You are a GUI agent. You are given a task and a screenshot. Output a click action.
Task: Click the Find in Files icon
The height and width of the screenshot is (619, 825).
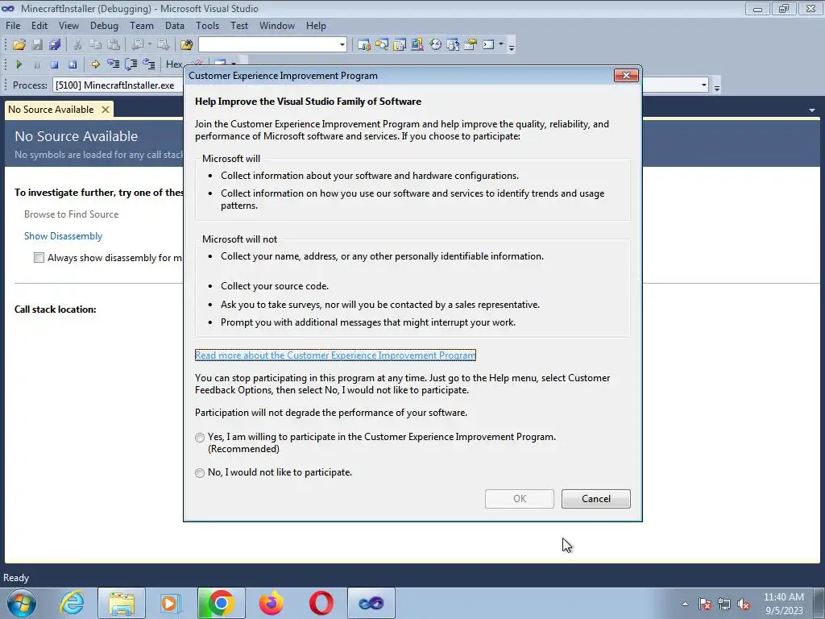[x=186, y=45]
